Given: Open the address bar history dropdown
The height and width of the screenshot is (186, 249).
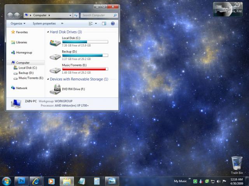Looking at the screenshot, I should [71, 15].
